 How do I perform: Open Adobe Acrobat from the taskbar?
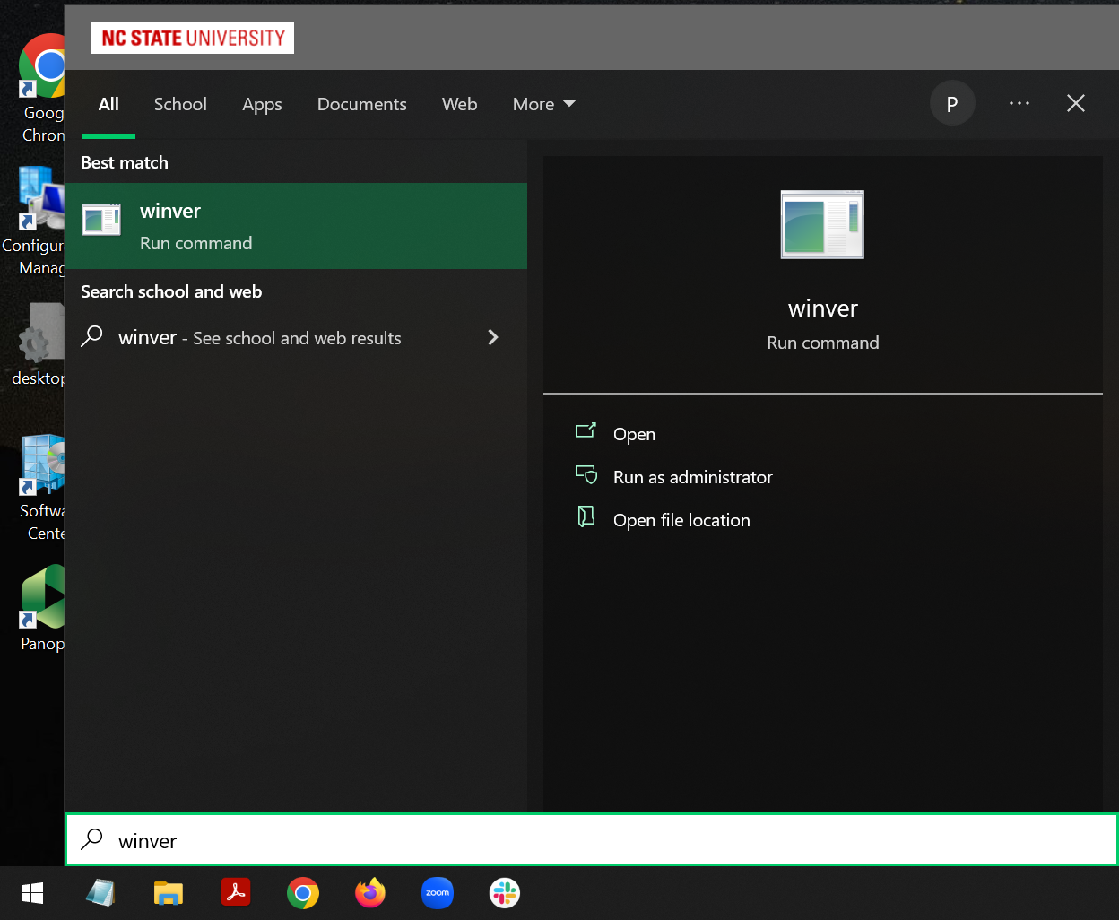[x=236, y=893]
